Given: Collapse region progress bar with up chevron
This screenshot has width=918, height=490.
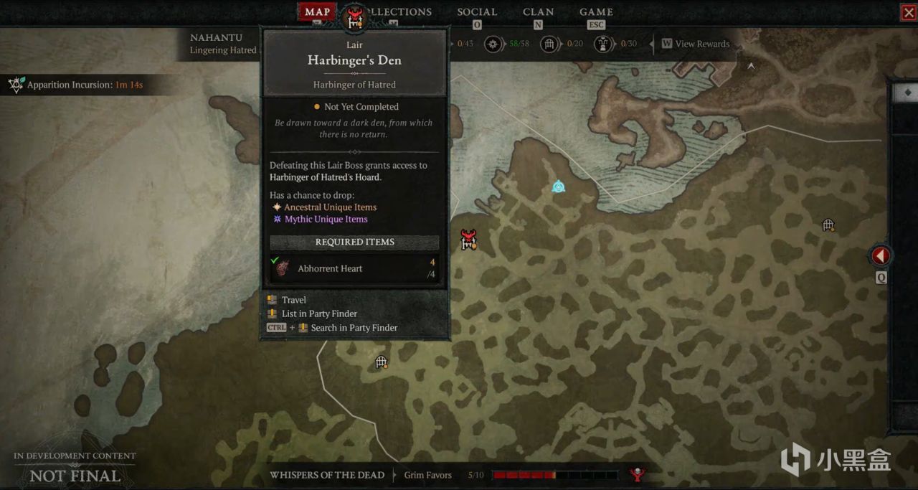Looking at the screenshot, I should click(751, 65).
